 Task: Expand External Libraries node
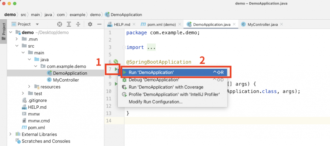(11, 134)
